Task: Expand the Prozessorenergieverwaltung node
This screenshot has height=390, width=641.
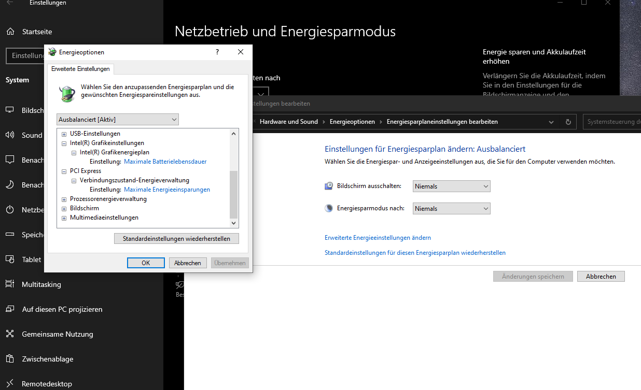Action: coord(64,199)
